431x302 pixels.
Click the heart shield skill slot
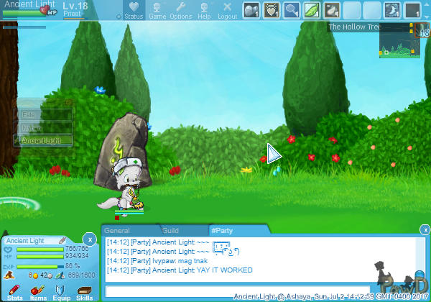point(272,10)
